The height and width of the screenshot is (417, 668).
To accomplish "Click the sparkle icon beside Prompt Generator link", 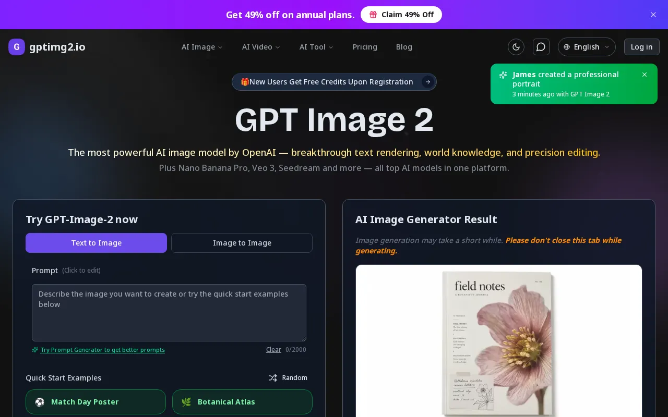I will pos(35,350).
